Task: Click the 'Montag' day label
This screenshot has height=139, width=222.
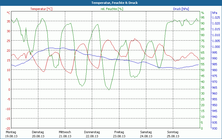Action: tap(11, 132)
